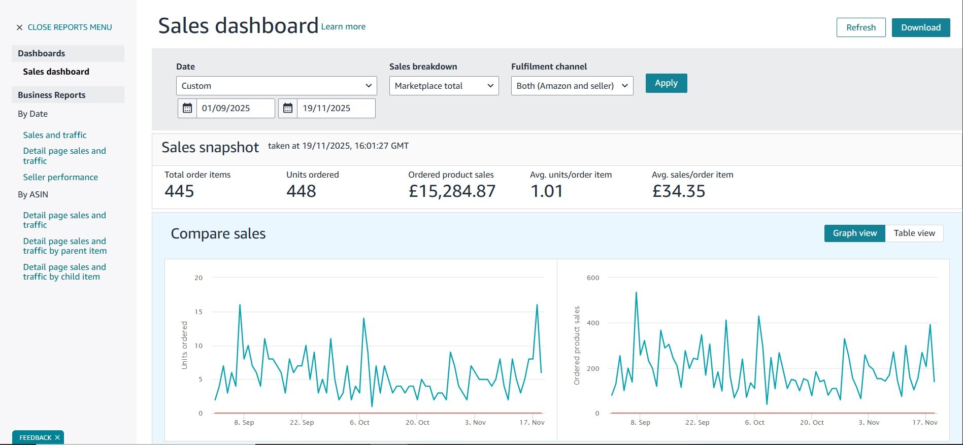Switch to Graph view

coord(854,233)
